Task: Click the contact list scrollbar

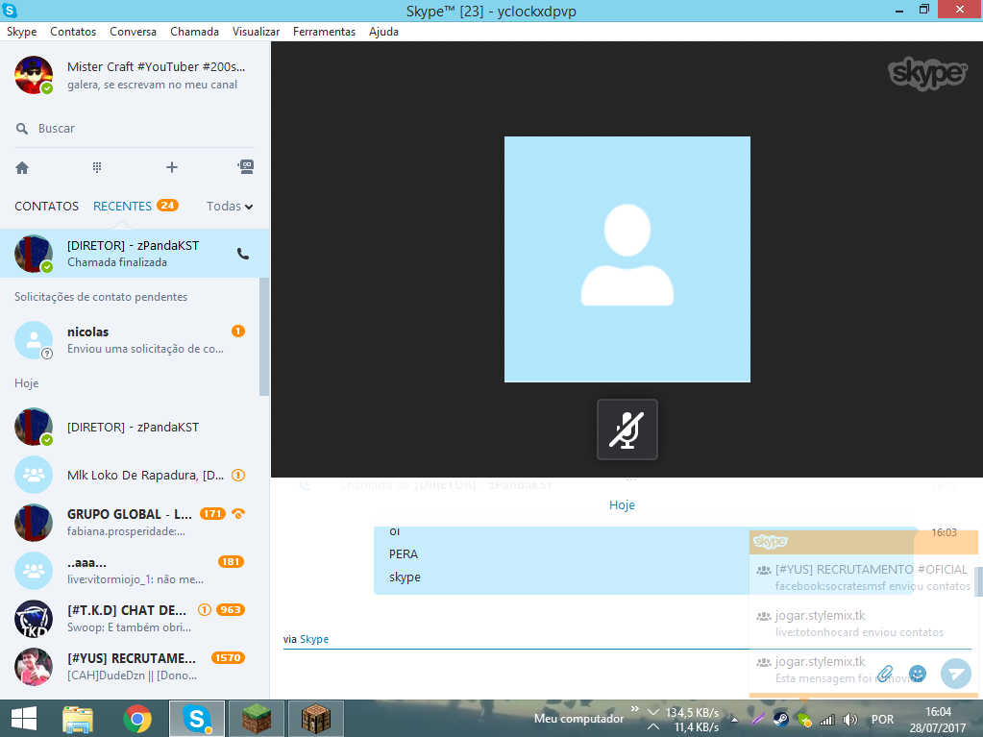Action: (264, 337)
